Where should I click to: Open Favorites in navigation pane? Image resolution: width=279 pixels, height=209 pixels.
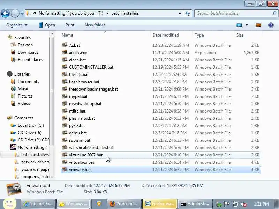(22, 38)
